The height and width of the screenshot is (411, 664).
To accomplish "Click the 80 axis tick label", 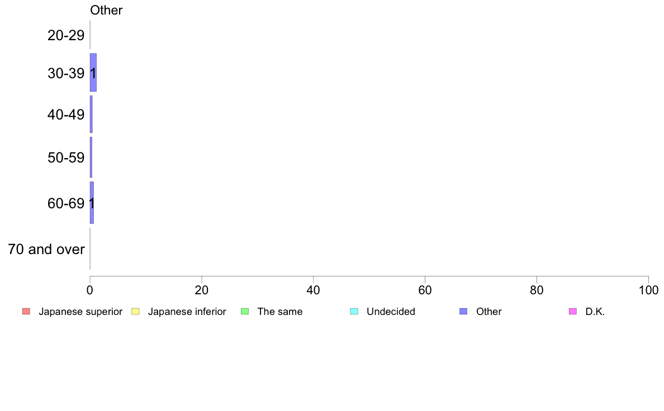I will (x=537, y=290).
